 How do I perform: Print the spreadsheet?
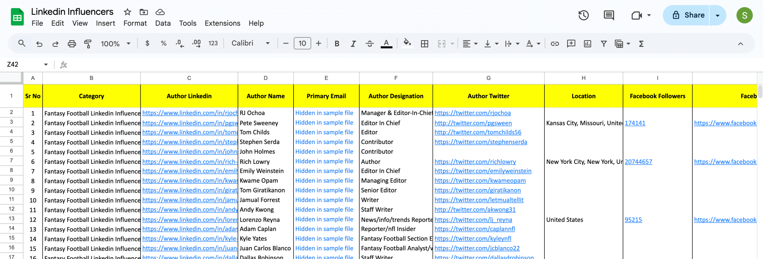tap(72, 44)
